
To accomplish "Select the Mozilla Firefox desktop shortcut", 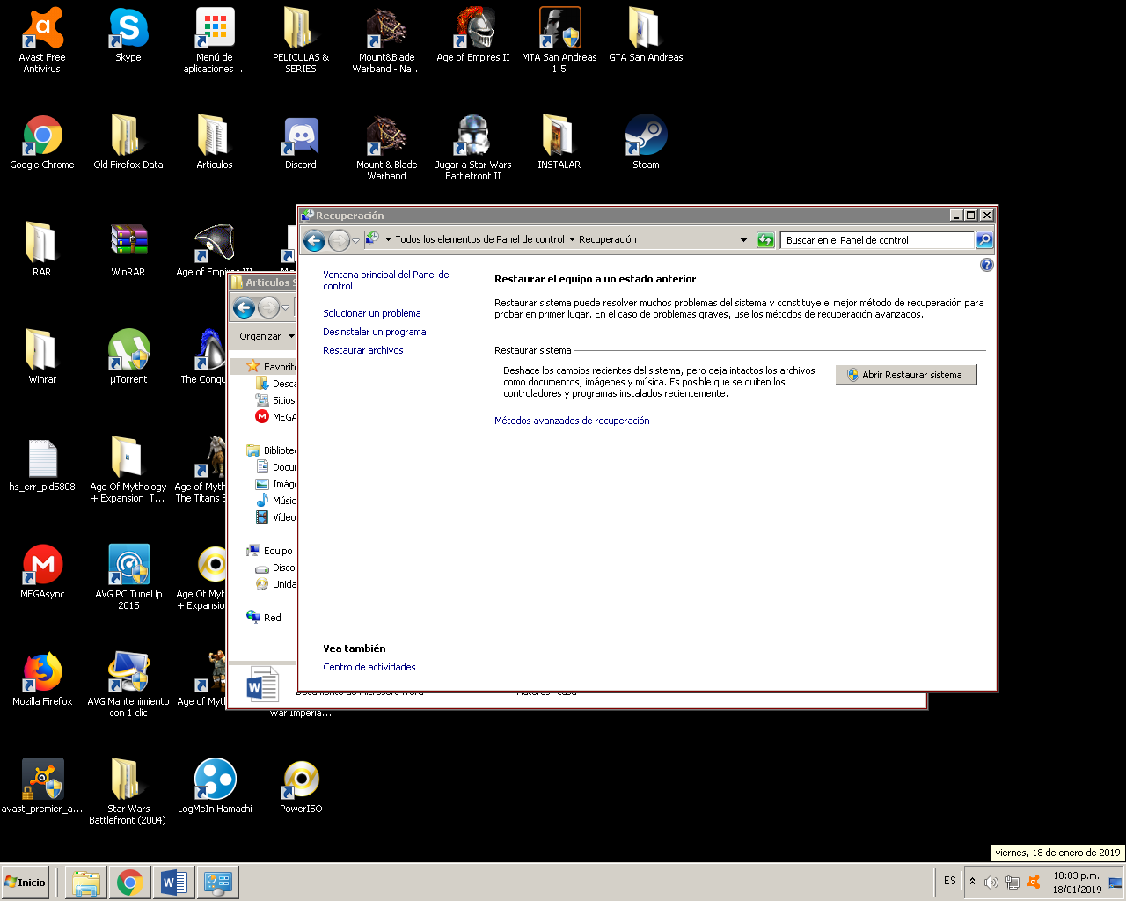I will coord(42,679).
